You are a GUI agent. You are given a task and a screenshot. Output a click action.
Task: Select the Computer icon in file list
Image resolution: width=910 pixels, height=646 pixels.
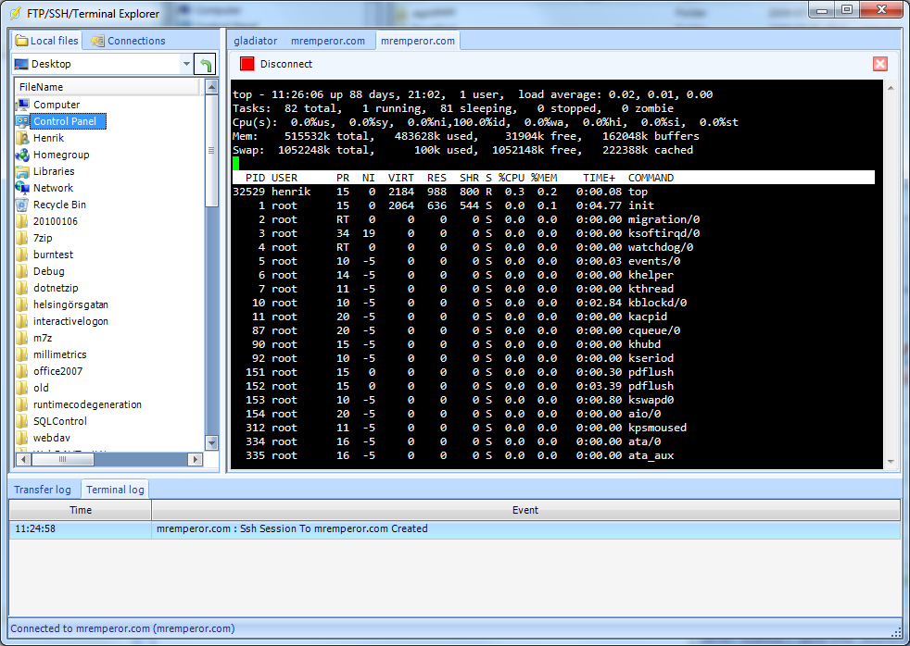click(x=23, y=105)
